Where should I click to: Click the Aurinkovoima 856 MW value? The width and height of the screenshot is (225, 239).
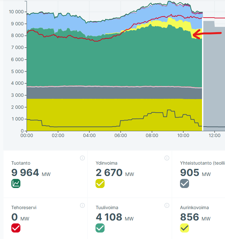click(195, 217)
